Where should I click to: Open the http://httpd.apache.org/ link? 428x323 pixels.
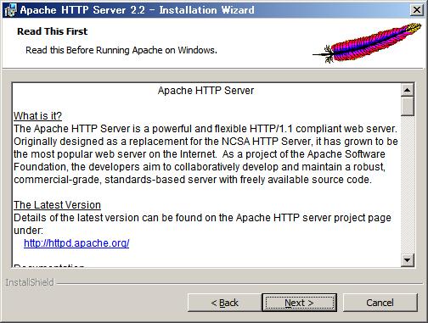(76, 243)
